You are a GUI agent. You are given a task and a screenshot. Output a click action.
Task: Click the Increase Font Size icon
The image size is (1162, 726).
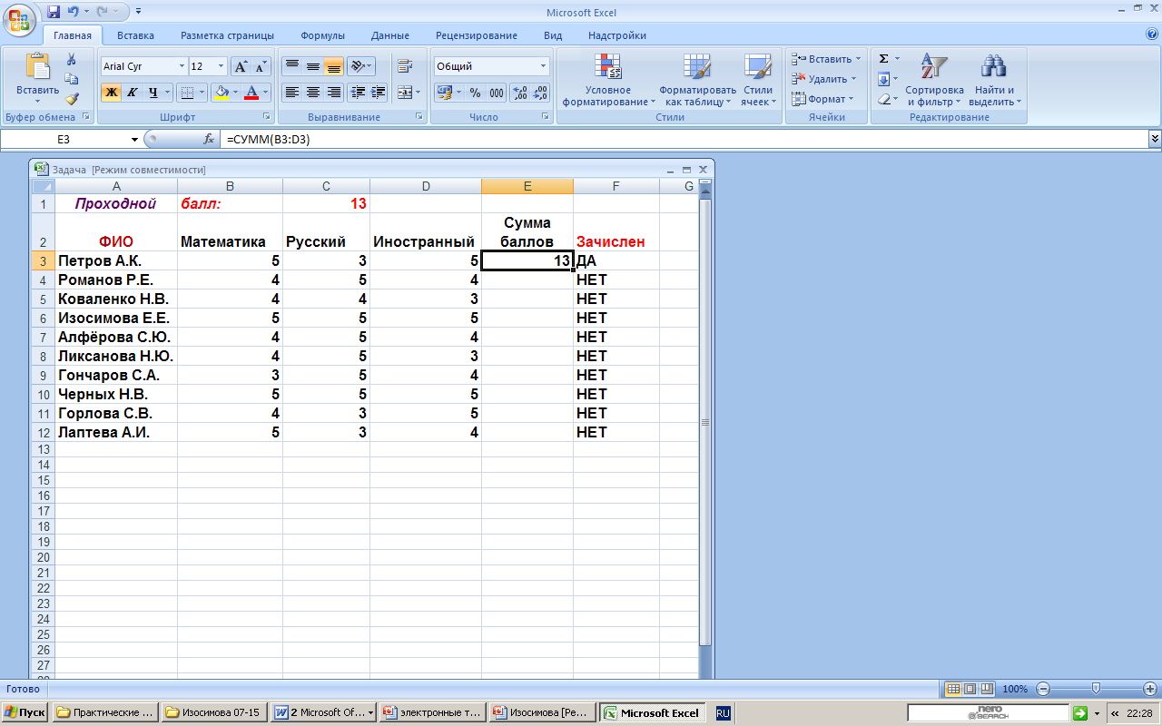coord(241,67)
